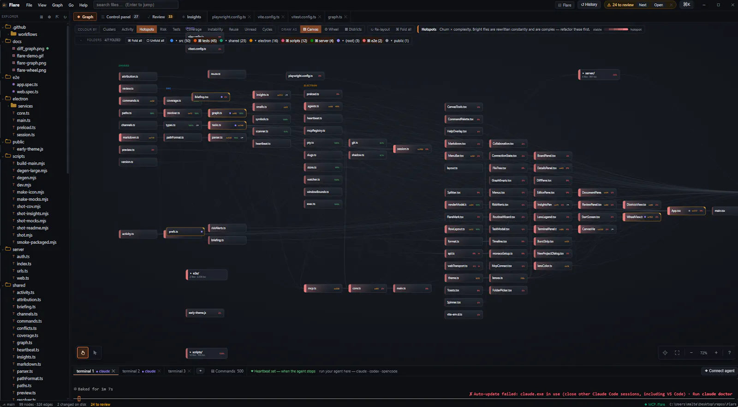Viewport: 738px width, 407px height.
Task: Toggle the tests (45) folder chip
Action: pos(206,41)
